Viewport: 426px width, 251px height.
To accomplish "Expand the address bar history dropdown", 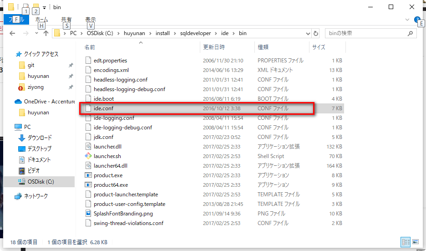I will point(308,33).
